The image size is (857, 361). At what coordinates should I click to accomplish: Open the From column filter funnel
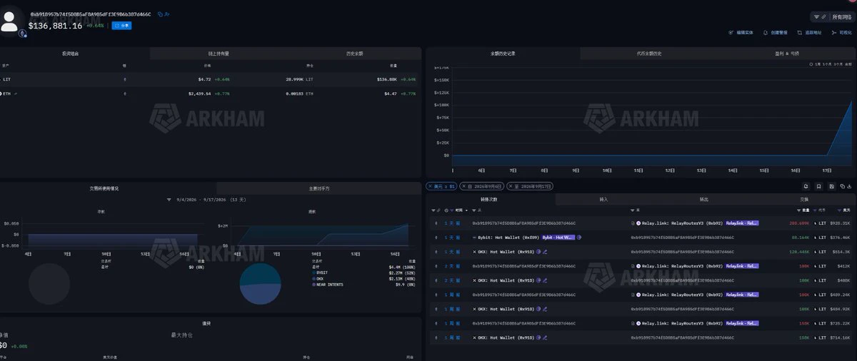[473, 210]
